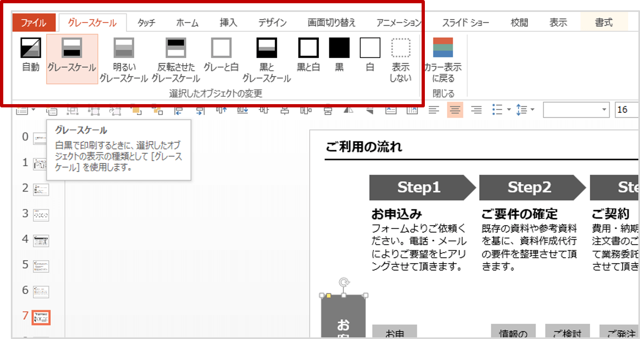Viewport: 640px width, 339px height.
Task: Align text left in the toolbar
Action: click(x=434, y=110)
